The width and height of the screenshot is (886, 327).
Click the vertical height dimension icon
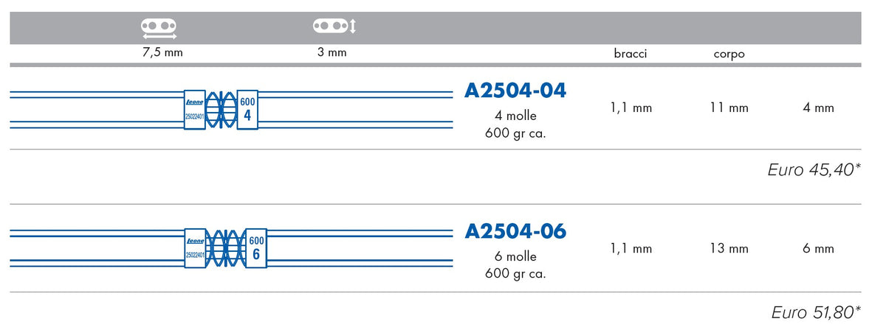click(x=334, y=27)
